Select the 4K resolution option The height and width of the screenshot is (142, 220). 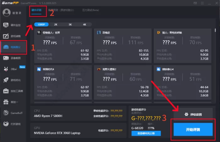85,25
